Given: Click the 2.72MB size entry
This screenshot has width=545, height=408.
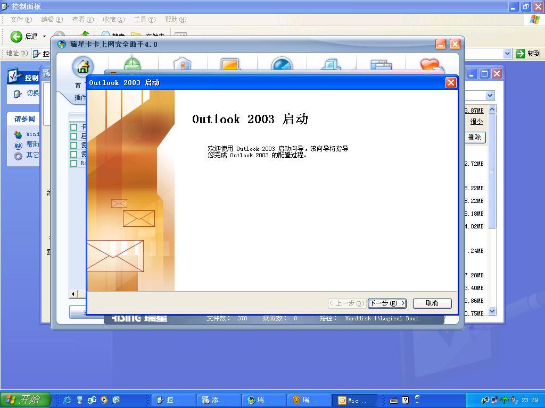Looking at the screenshot, I should tap(474, 164).
